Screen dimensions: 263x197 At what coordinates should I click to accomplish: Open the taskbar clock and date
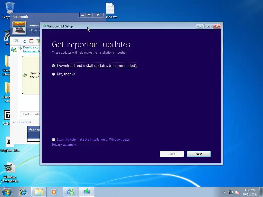point(250,192)
